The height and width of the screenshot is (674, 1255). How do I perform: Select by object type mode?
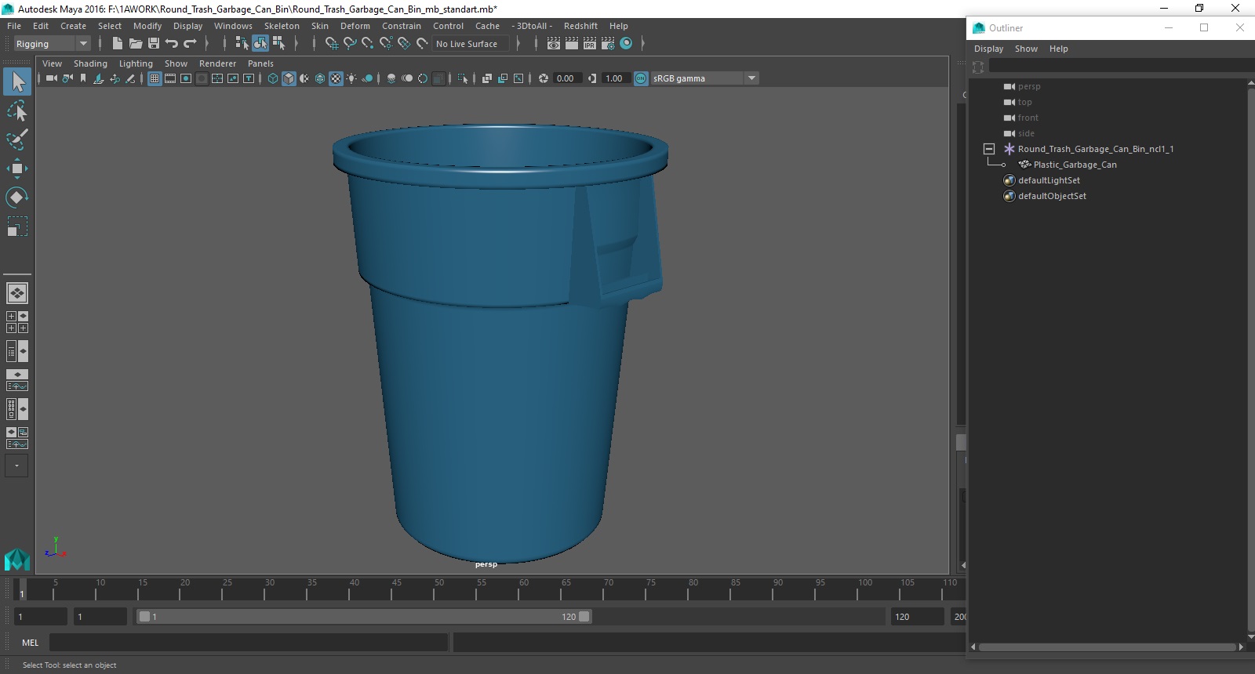(260, 44)
